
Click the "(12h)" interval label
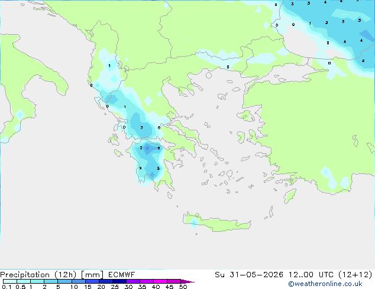pyautogui.click(x=65, y=275)
